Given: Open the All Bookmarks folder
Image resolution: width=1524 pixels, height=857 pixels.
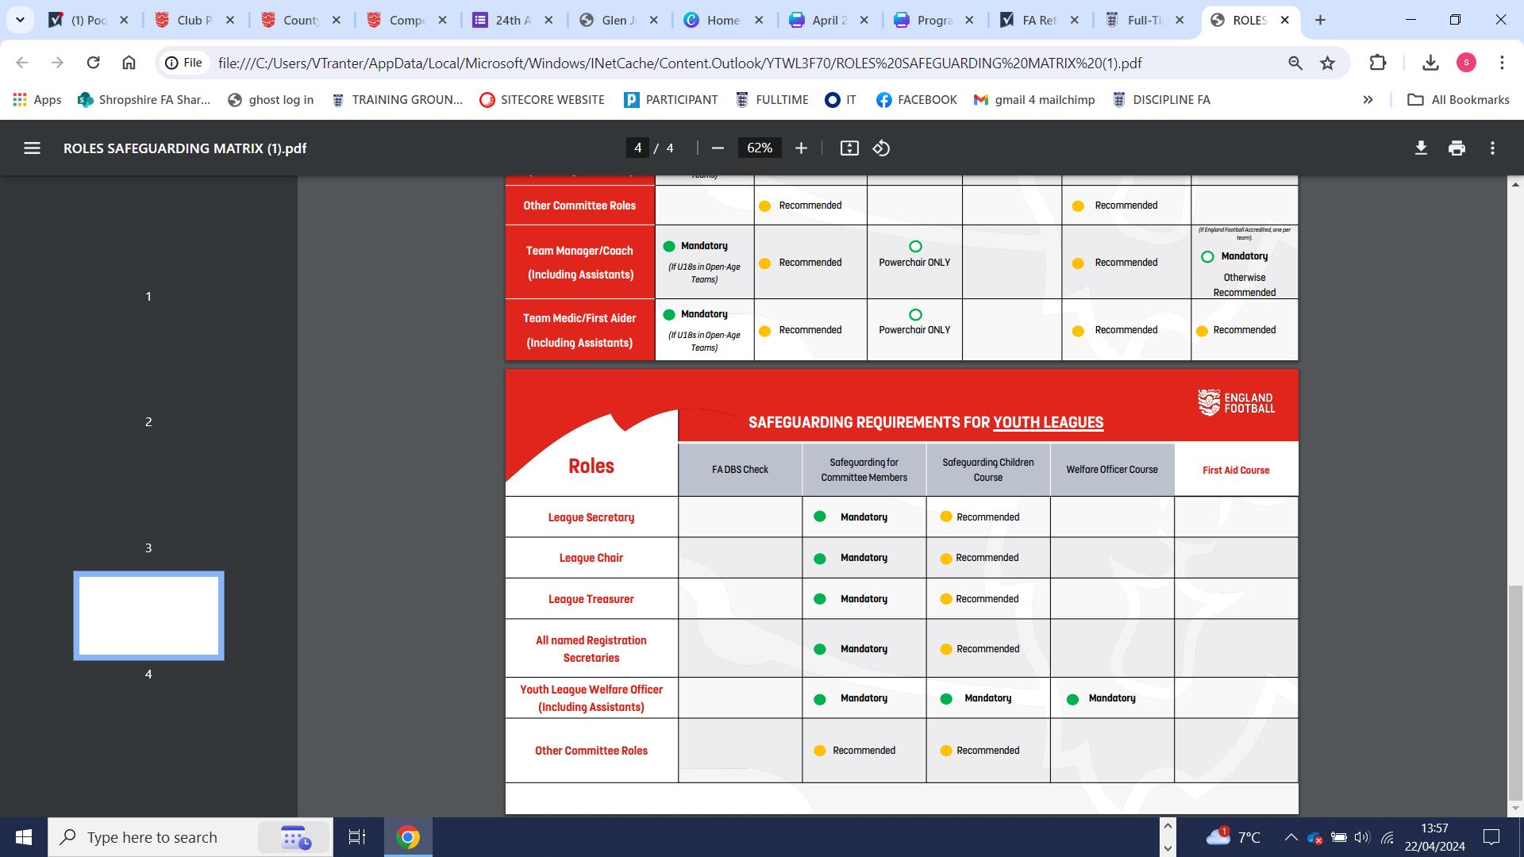Looking at the screenshot, I should pyautogui.click(x=1458, y=100).
